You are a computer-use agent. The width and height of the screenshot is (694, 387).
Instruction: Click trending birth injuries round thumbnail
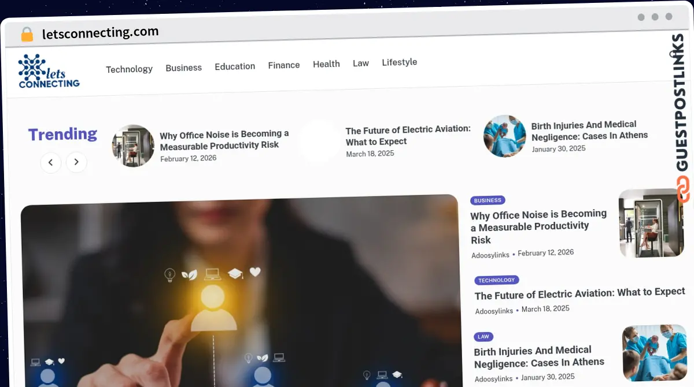[x=504, y=136]
